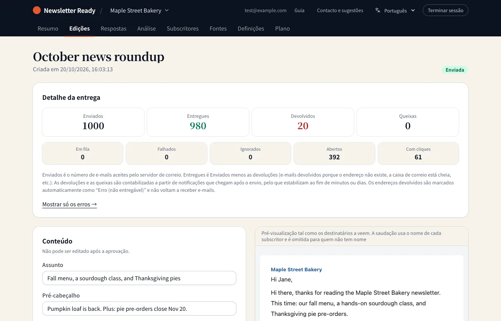Click the Newsletter Ready brand name
501x321 pixels.
tap(70, 11)
